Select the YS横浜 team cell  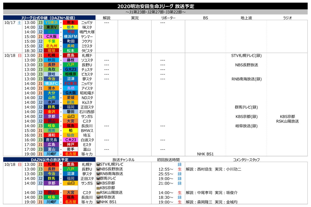click(51, 23)
